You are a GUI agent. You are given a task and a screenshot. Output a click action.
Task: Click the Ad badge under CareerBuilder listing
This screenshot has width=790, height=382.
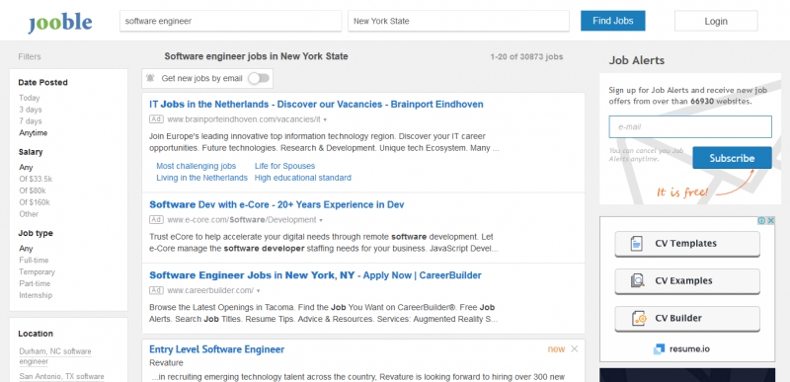[x=156, y=290]
